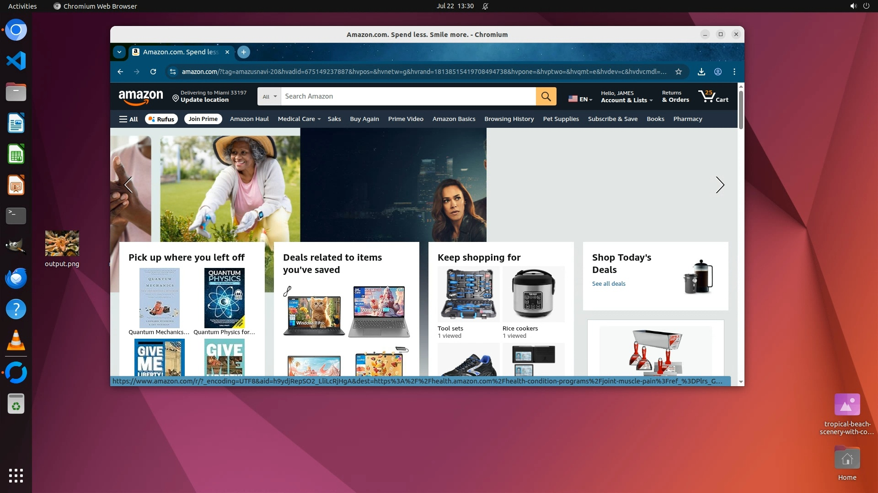Open Chromium downloads icon
The height and width of the screenshot is (493, 878).
tap(701, 72)
